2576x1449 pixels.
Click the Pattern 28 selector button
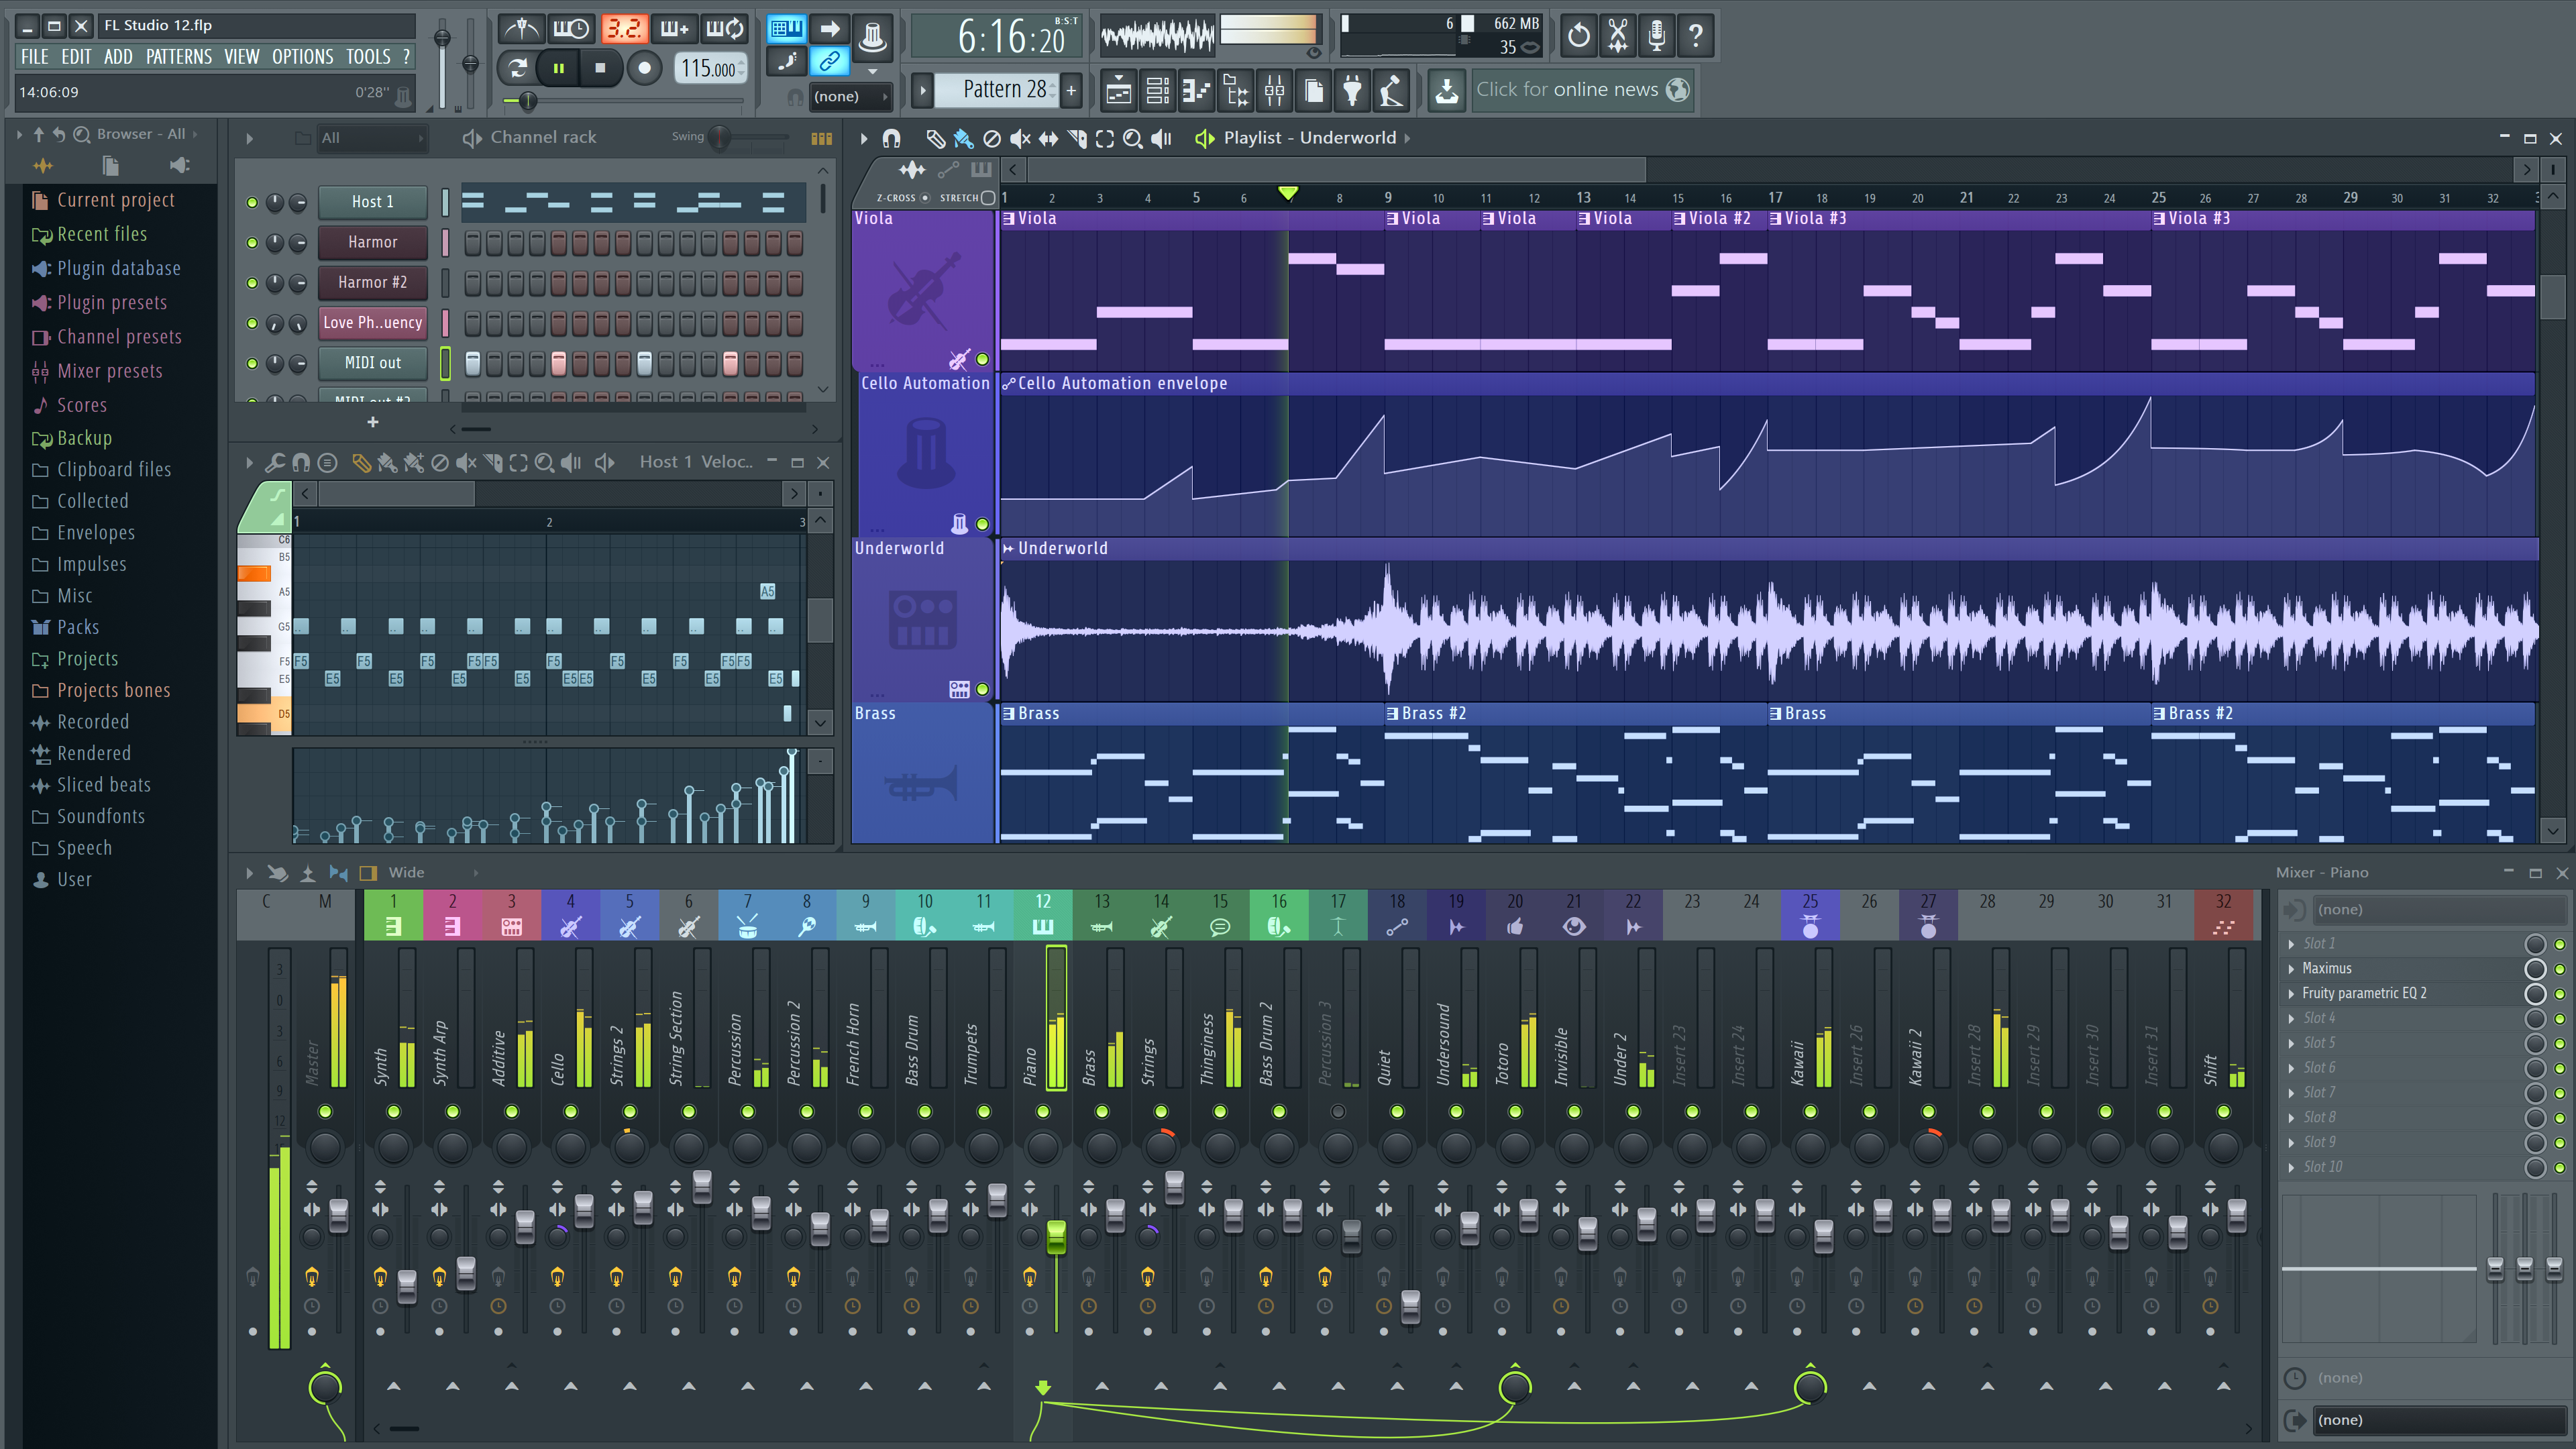(996, 91)
